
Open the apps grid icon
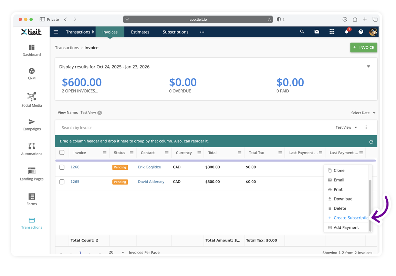pos(332,32)
